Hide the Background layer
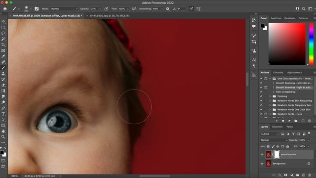 [x=262, y=164]
